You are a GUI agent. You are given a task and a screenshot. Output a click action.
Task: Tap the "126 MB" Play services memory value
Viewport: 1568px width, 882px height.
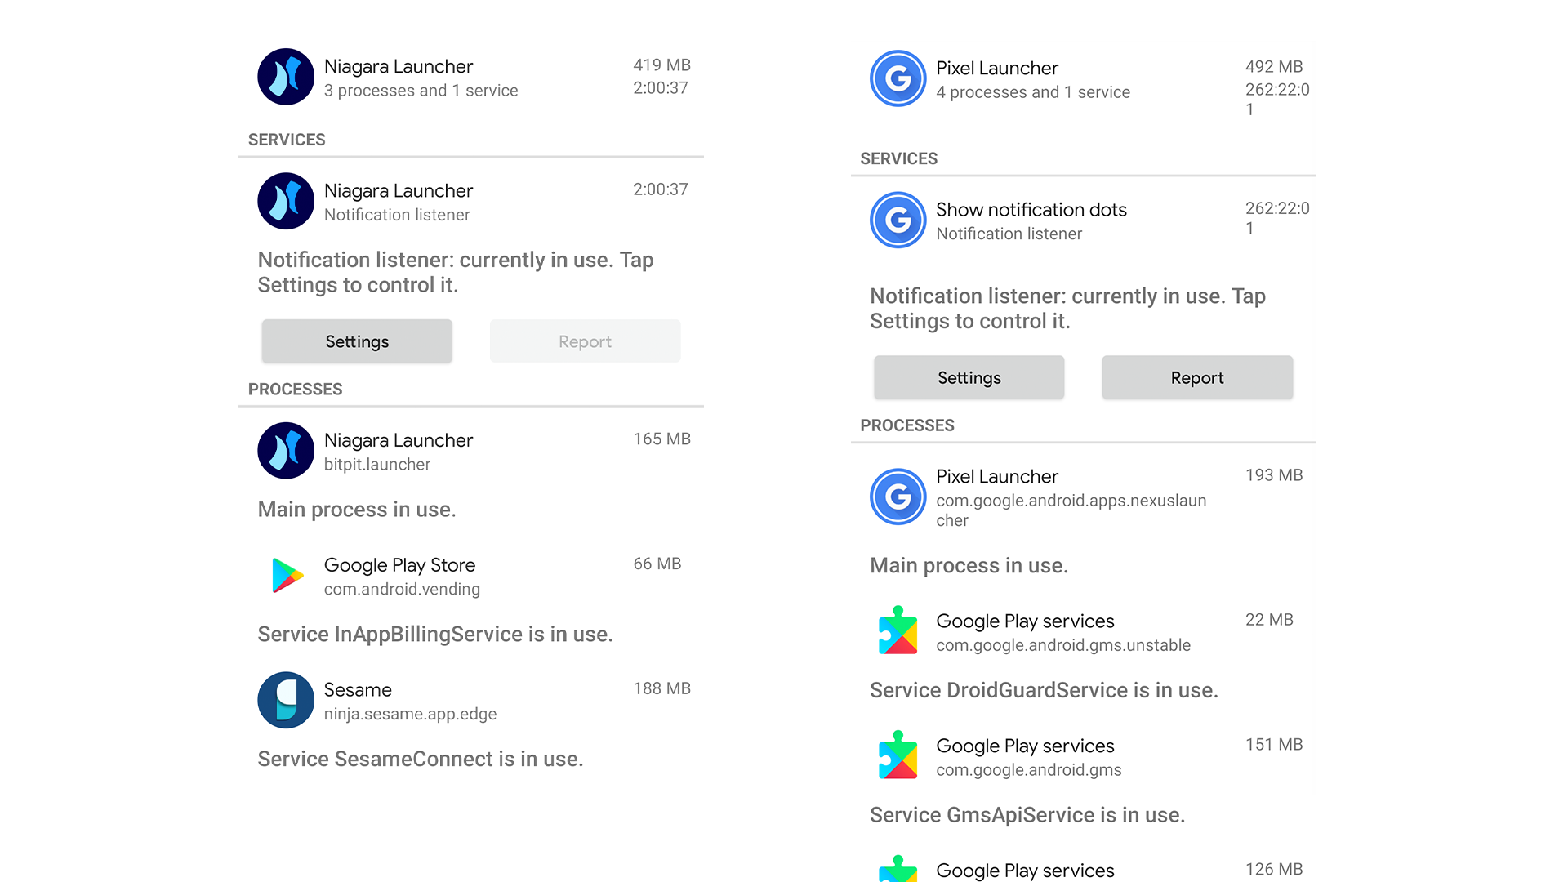coord(1274,870)
